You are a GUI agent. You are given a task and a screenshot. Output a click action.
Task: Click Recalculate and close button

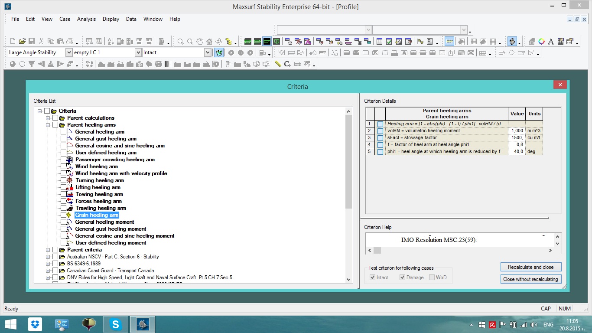530,267
